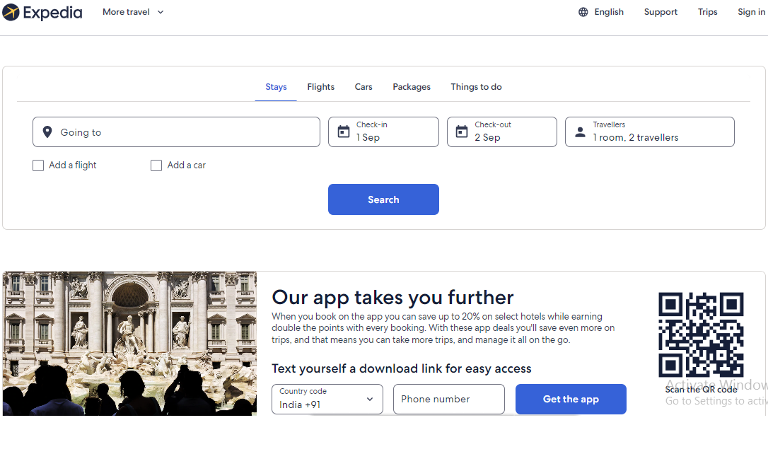The width and height of the screenshot is (768, 454).
Task: Click the location pin icon in Going to
Action: (x=47, y=132)
